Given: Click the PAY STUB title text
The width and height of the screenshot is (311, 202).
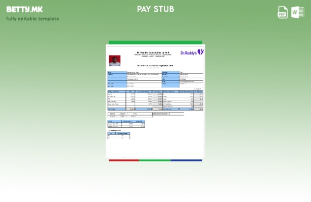Looking at the screenshot, I should pos(155,9).
